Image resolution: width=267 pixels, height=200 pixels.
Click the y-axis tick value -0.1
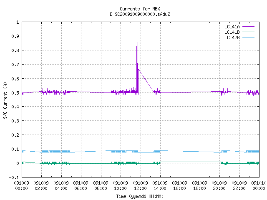(x=14, y=177)
